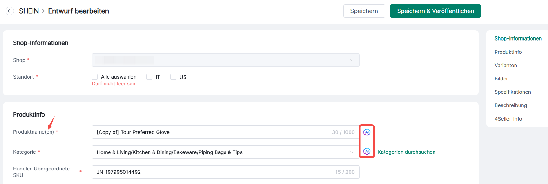
Task: Click the back arrow icon
Action: pos(10,11)
